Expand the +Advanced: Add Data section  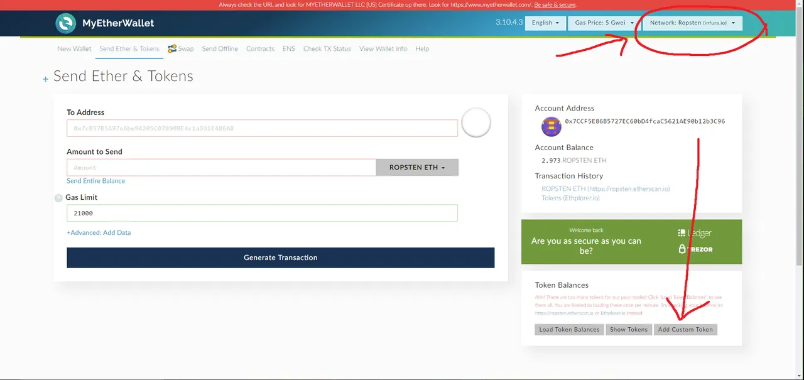pyautogui.click(x=99, y=232)
